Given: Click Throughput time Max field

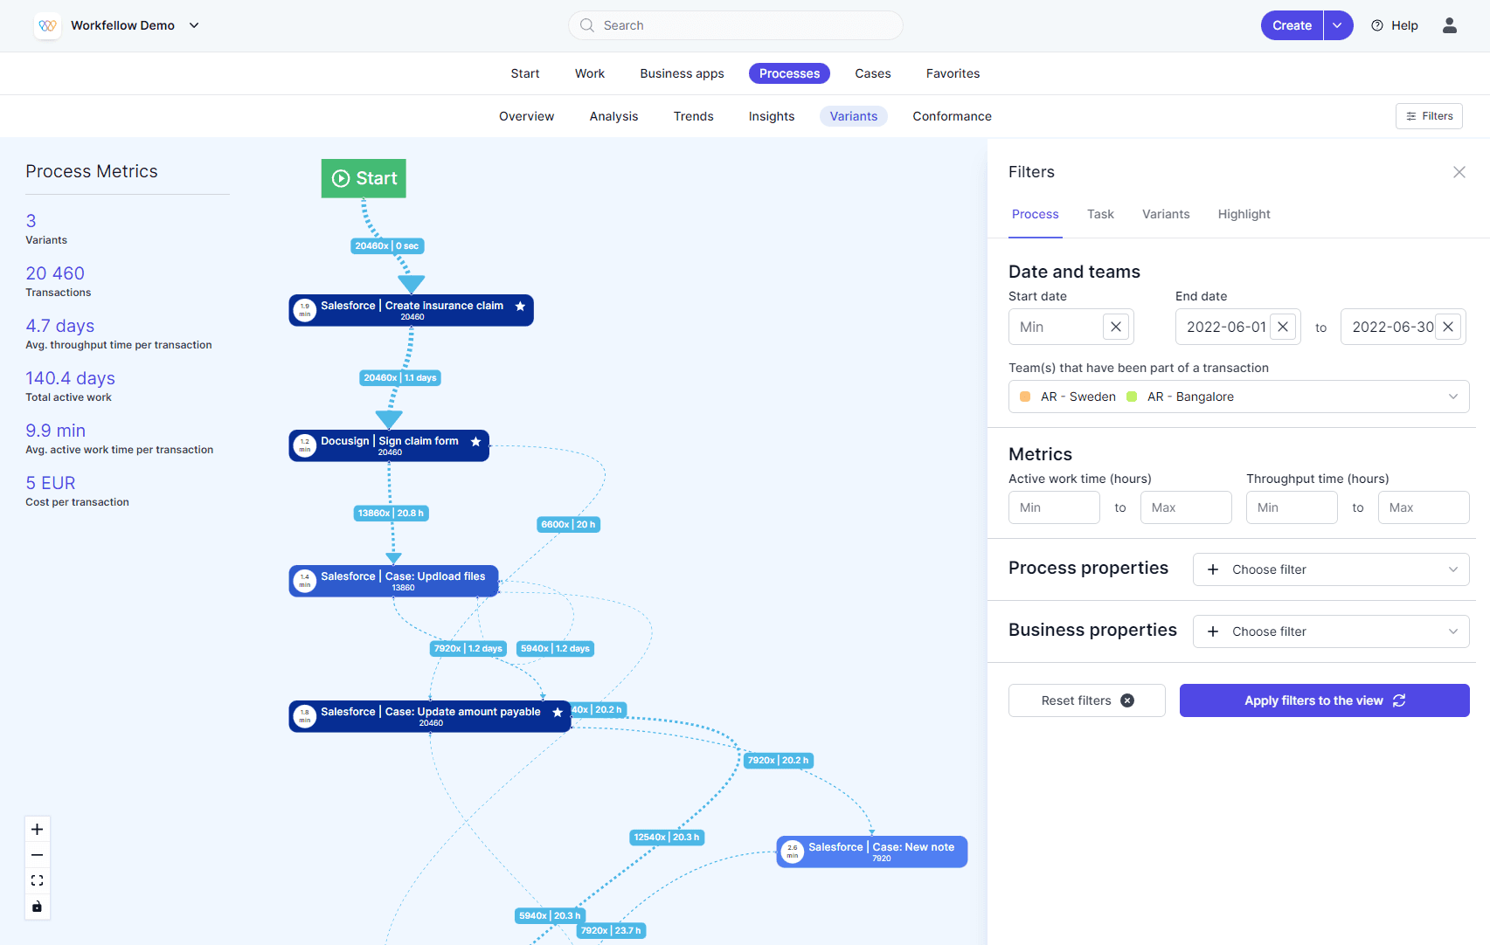Looking at the screenshot, I should [x=1424, y=507].
